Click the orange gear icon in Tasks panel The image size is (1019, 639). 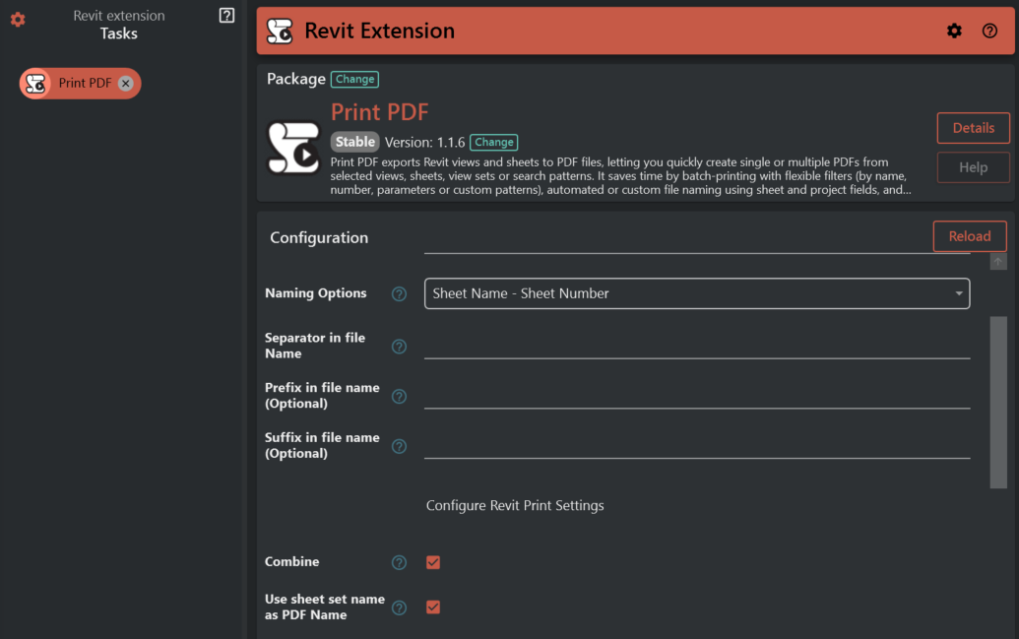tap(18, 20)
